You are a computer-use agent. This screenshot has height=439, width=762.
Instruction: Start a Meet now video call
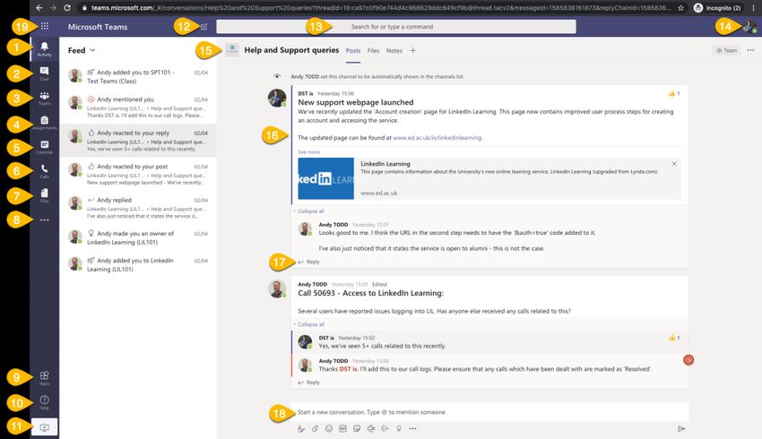point(371,429)
